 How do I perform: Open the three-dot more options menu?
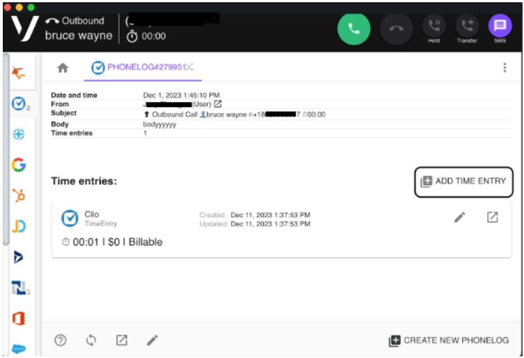pyautogui.click(x=504, y=68)
